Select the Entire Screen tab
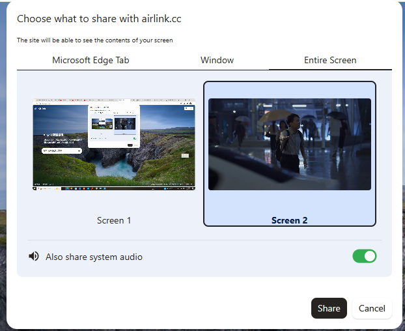 [x=330, y=60]
